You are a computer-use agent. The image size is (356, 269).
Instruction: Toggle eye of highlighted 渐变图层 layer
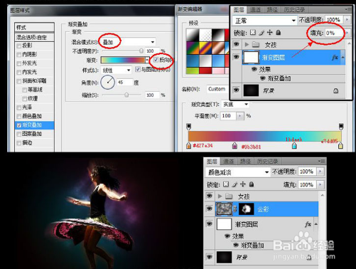tap(236, 57)
